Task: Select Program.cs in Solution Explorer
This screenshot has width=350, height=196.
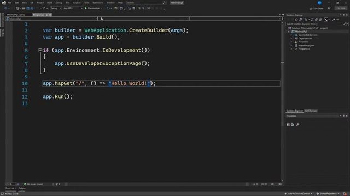Action: [304, 49]
